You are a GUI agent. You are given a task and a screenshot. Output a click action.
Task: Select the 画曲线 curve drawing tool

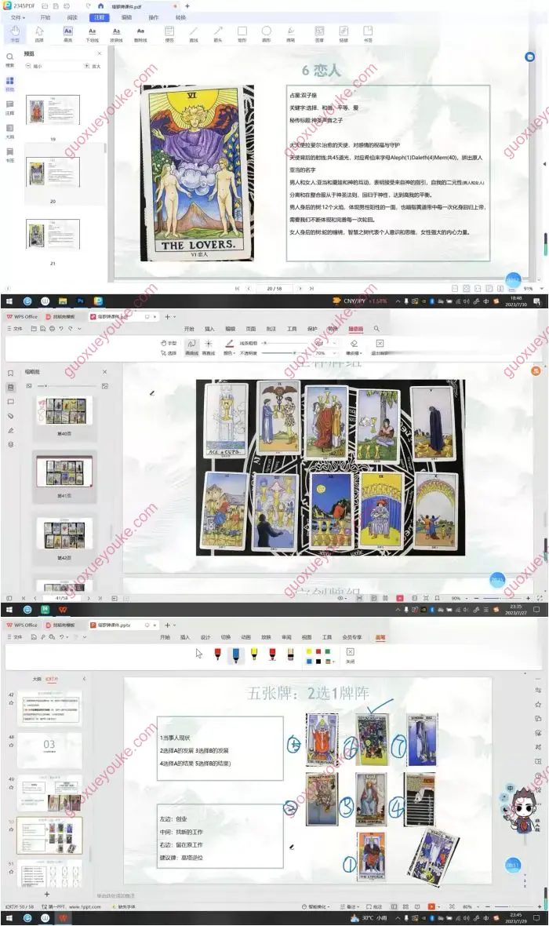(x=191, y=344)
